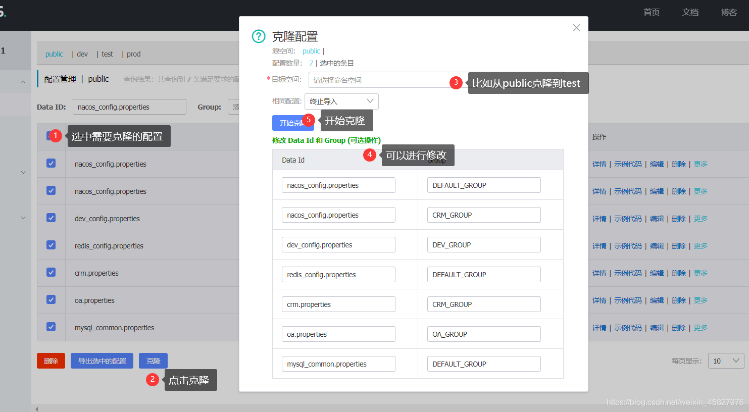Edit the dev_config.properties Data Id field
Viewport: 749px width, 412px height.
coord(338,244)
